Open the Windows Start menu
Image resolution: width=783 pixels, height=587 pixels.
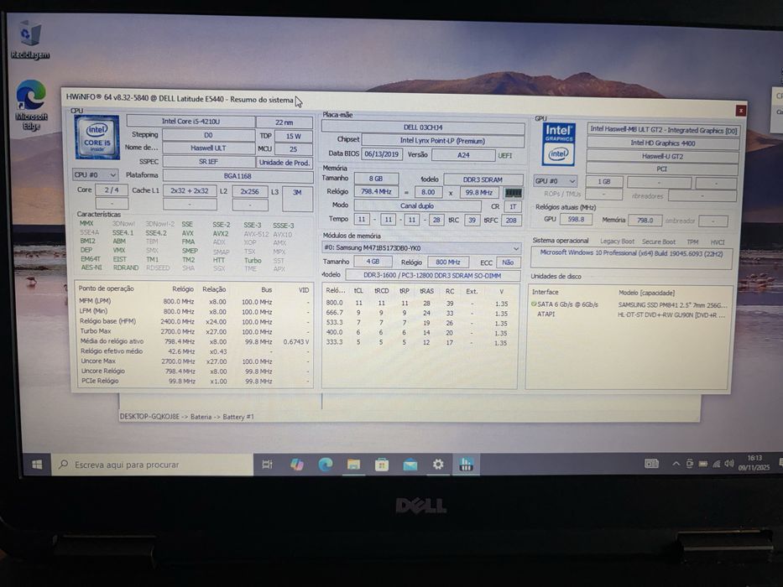pyautogui.click(x=36, y=465)
